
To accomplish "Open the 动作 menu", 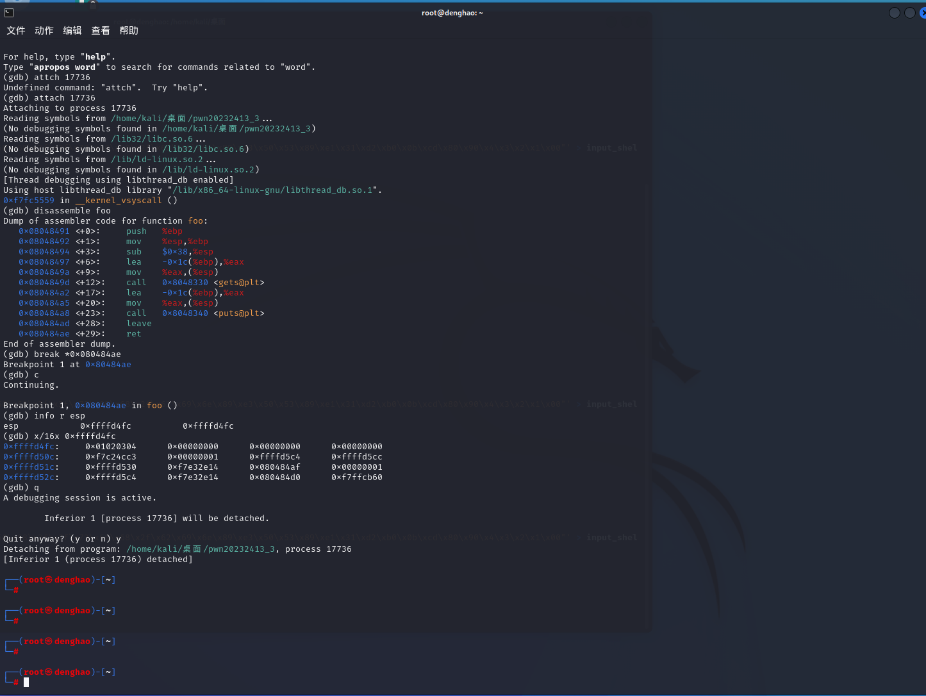I will [44, 31].
